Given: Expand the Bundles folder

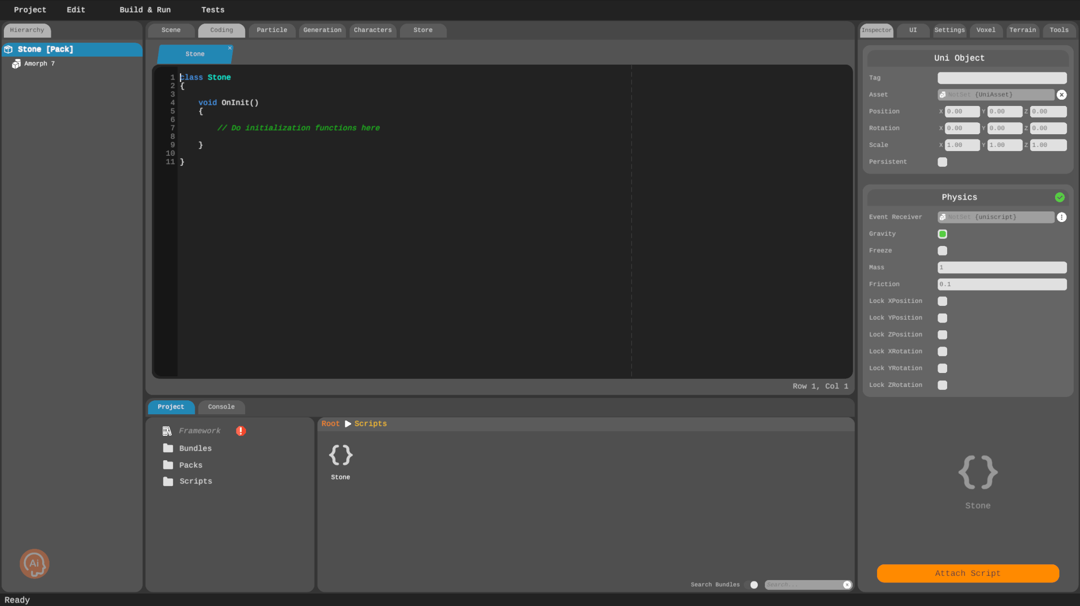Looking at the screenshot, I should (195, 448).
